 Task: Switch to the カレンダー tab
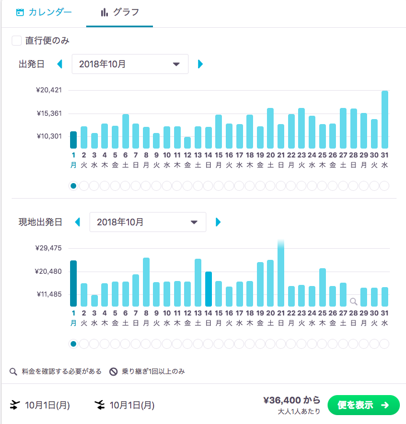coord(44,12)
